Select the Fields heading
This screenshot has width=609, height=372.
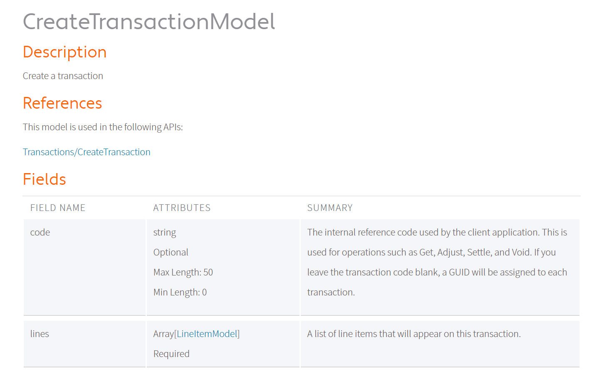click(45, 179)
